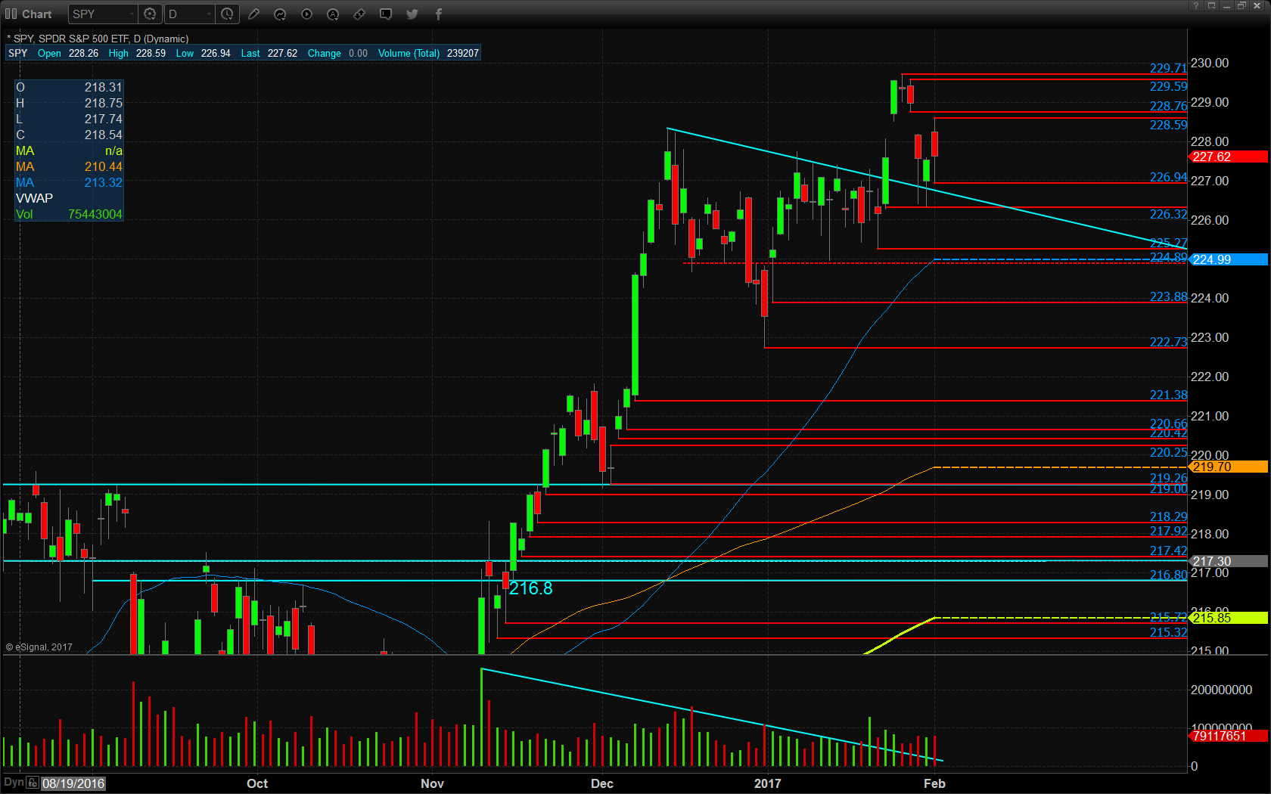Image resolution: width=1271 pixels, height=794 pixels.
Task: Click the 200000000 volume axis label
Action: pyautogui.click(x=1221, y=690)
